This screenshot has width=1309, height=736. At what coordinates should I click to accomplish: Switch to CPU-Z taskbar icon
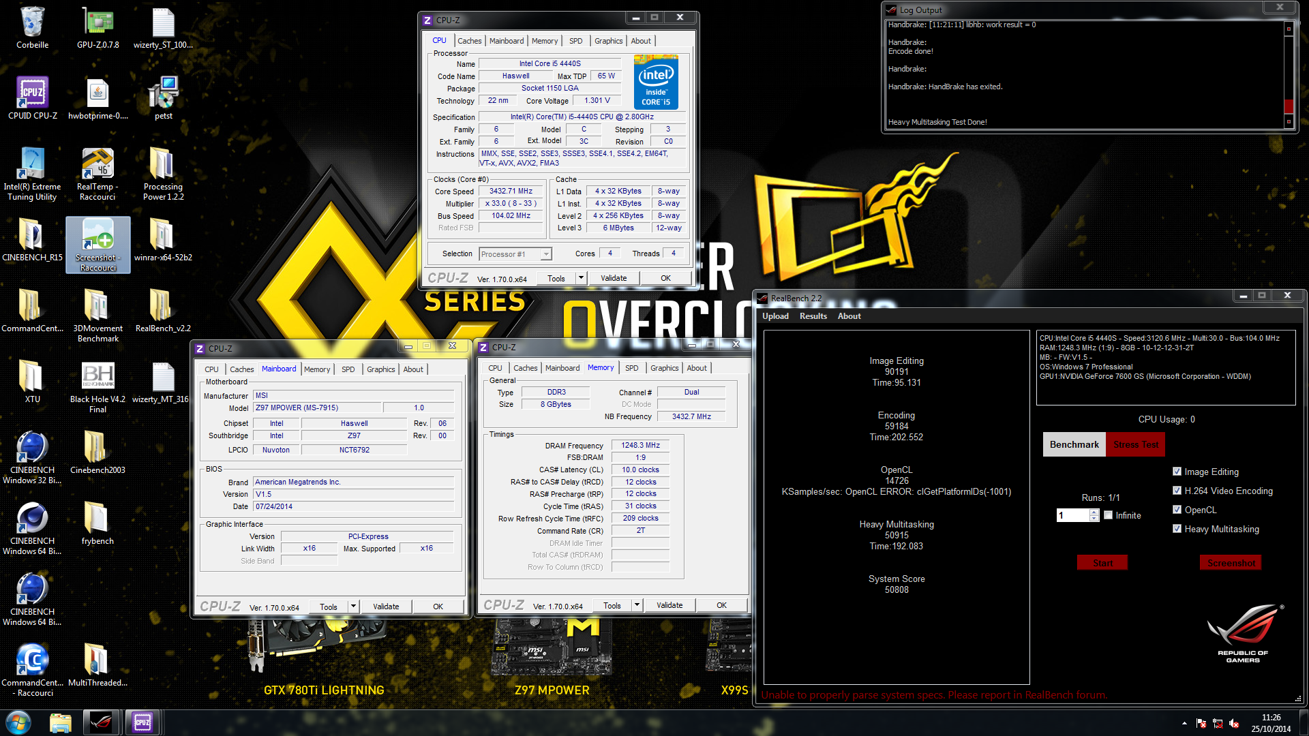coord(142,722)
